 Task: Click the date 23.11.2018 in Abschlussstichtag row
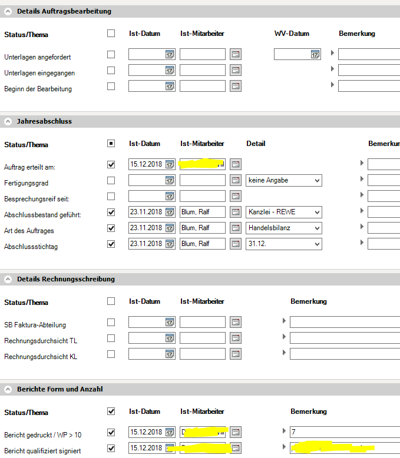(x=146, y=244)
